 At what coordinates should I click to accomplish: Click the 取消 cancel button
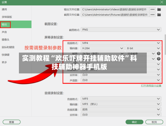(154, 122)
